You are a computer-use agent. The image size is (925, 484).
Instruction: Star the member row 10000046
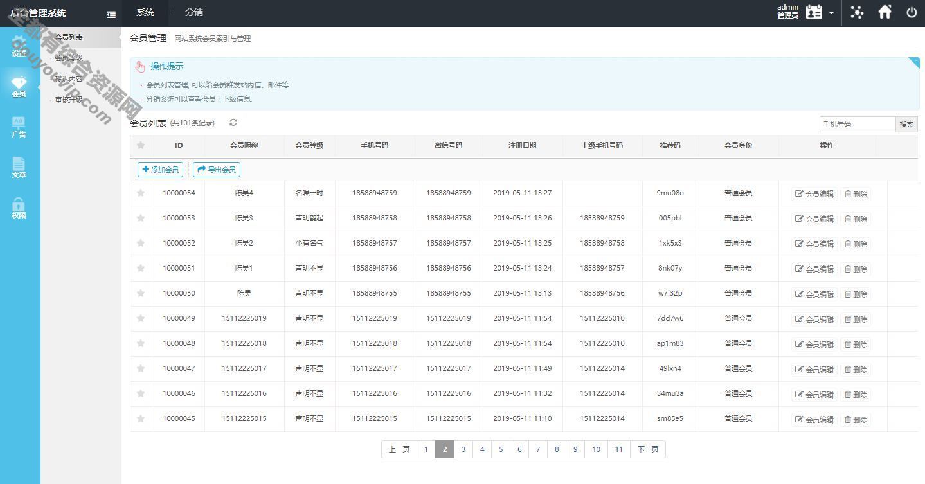click(141, 393)
